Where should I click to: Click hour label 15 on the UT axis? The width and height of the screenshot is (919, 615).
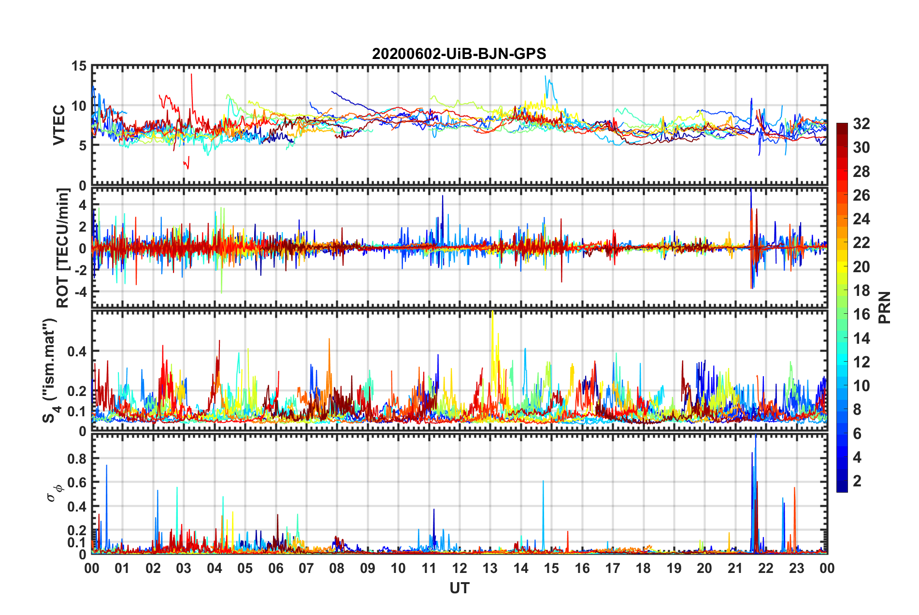coord(551,569)
